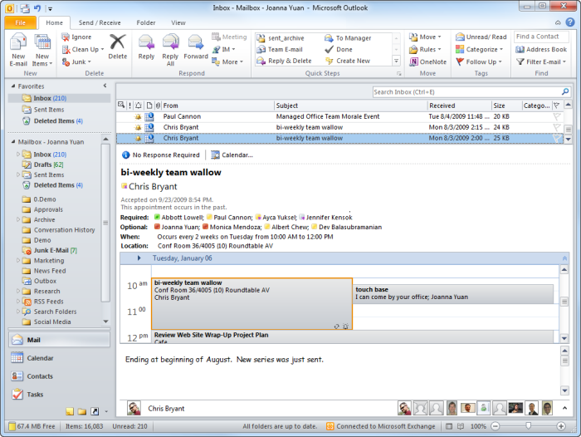This screenshot has height=437, width=581.
Task: Forward the selected message
Action: [196, 47]
